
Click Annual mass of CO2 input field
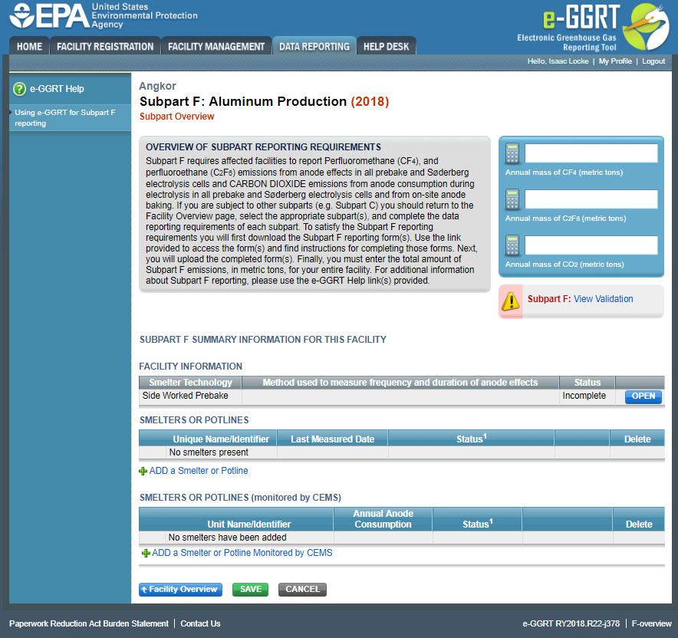pos(591,245)
